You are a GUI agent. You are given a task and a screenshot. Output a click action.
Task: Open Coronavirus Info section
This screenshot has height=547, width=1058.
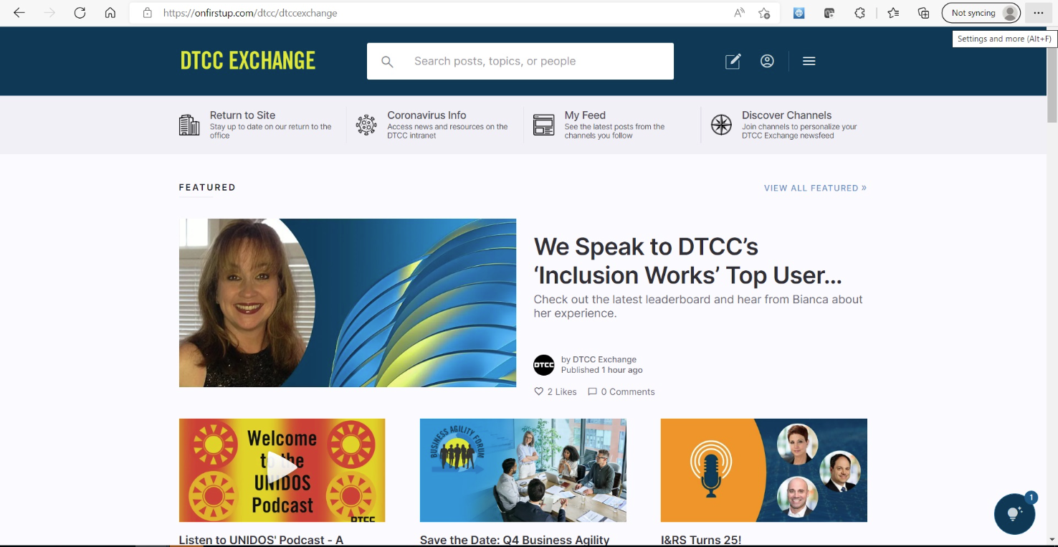pos(426,115)
